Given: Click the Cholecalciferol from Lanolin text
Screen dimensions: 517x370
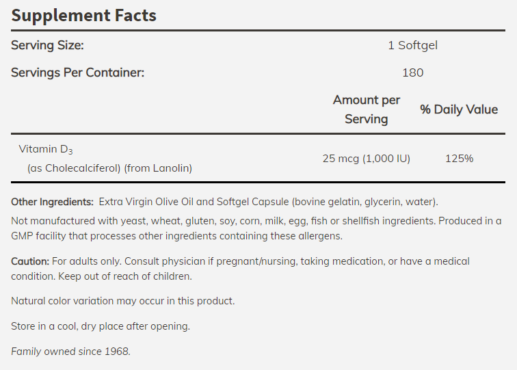Looking at the screenshot, I should coord(109,168).
